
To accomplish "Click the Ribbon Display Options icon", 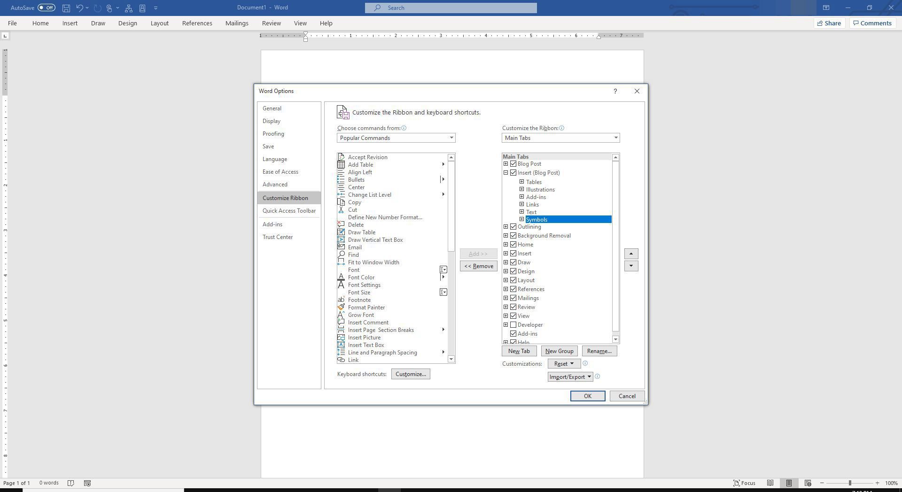I will [x=826, y=8].
